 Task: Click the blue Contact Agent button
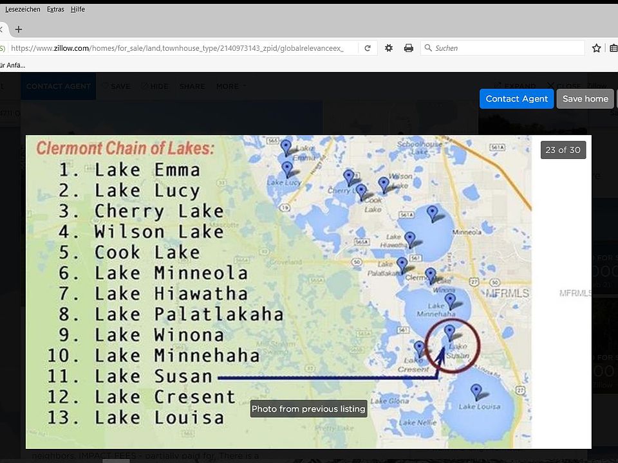(516, 99)
